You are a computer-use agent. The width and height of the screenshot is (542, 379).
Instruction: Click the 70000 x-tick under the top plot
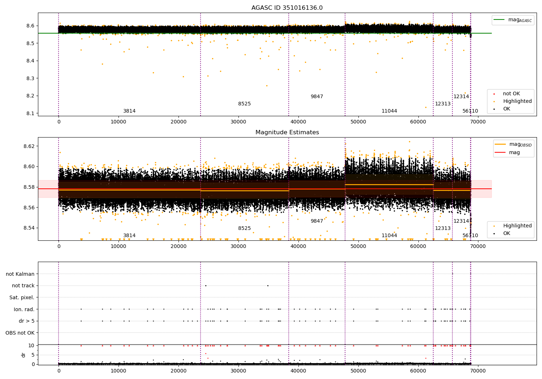point(478,122)
